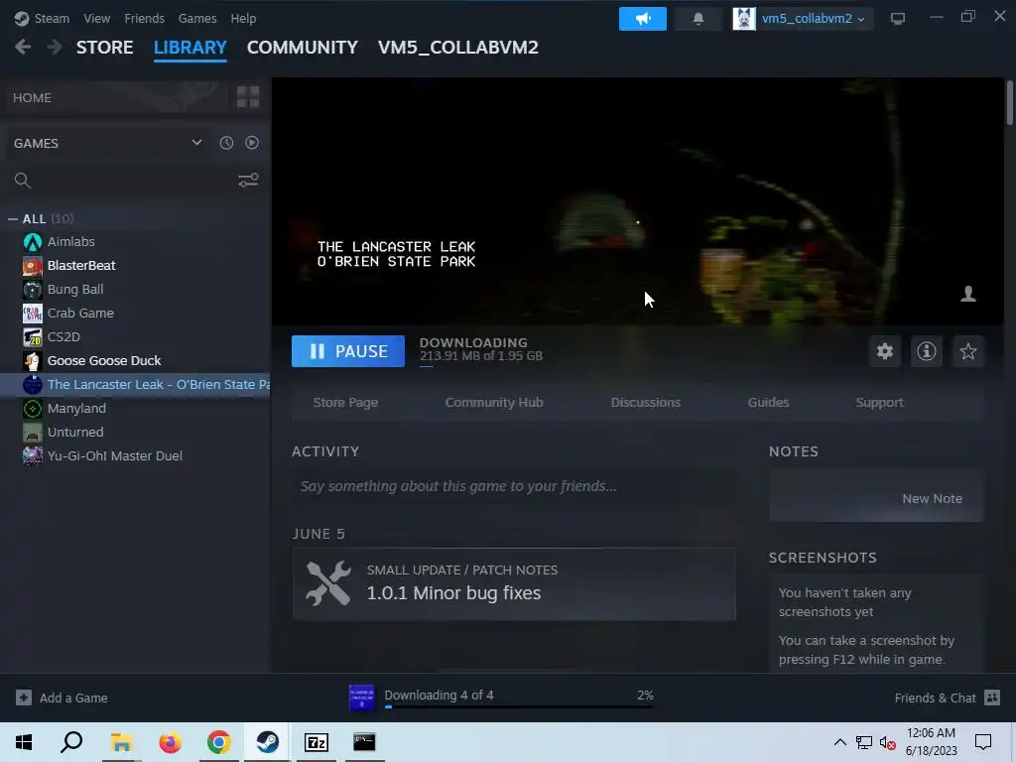The image size is (1016, 762).
Task: Click the Yu-Gi-Oh! Master Duel icon
Action: coord(33,456)
